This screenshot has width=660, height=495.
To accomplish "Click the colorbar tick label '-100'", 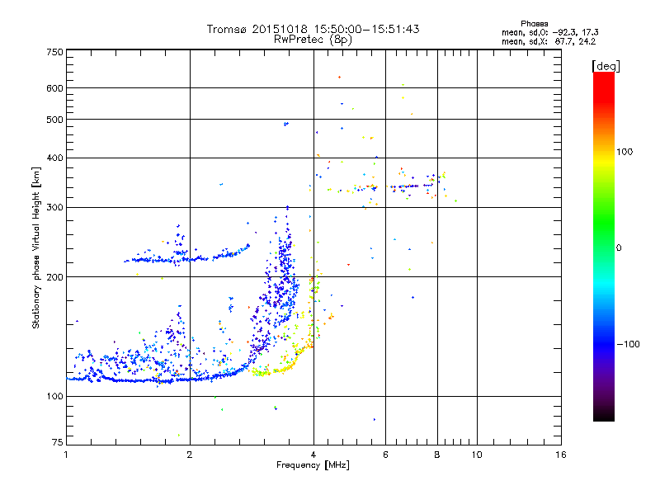I will pos(628,344).
